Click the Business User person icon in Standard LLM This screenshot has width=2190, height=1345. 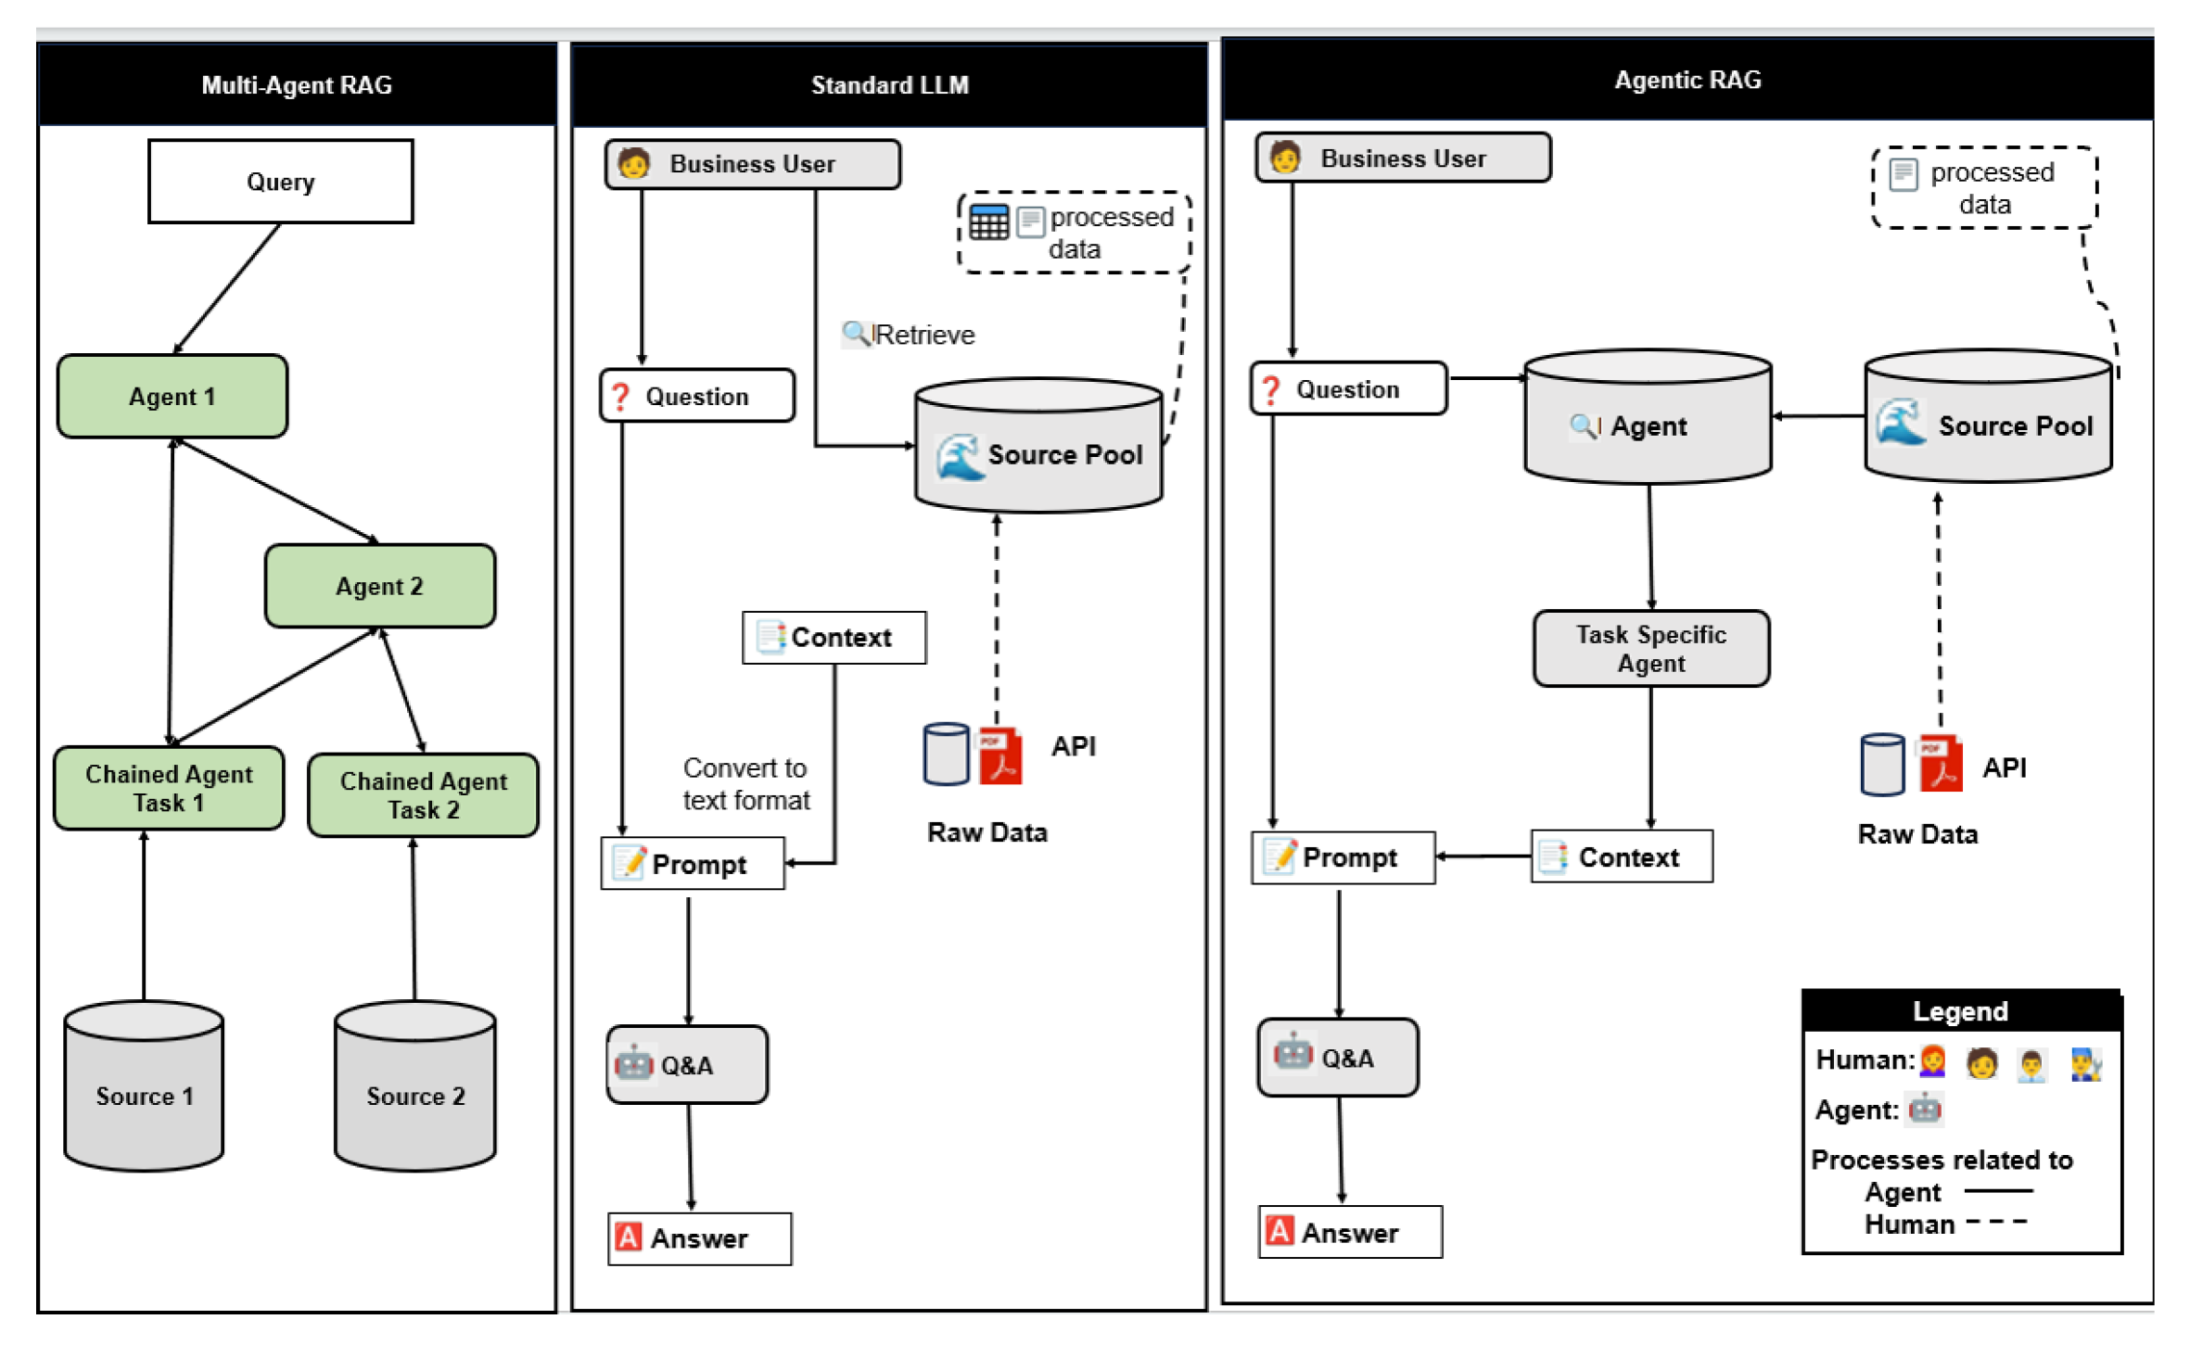pos(633,163)
